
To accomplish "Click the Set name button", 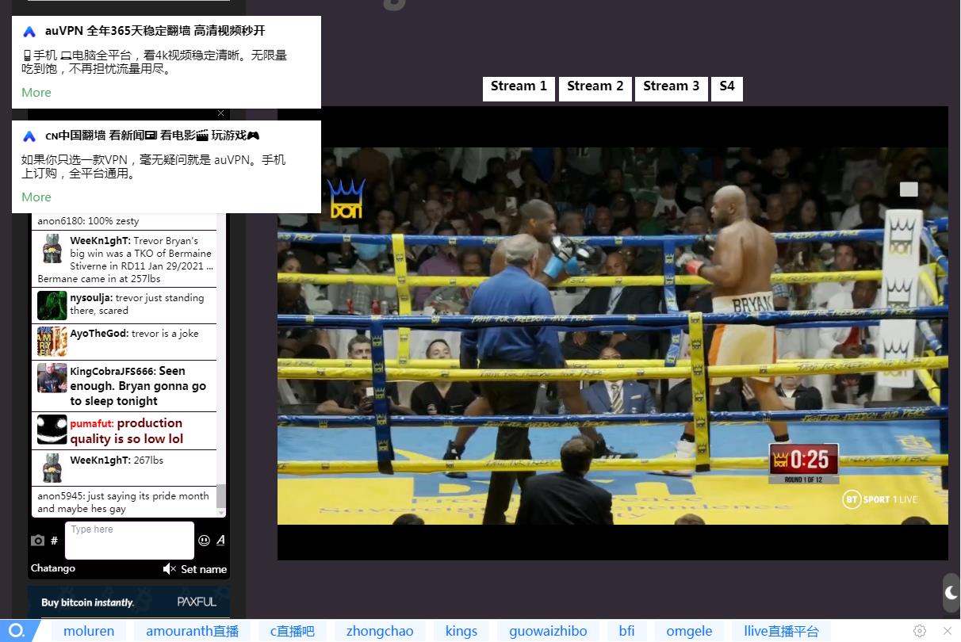I will (204, 569).
